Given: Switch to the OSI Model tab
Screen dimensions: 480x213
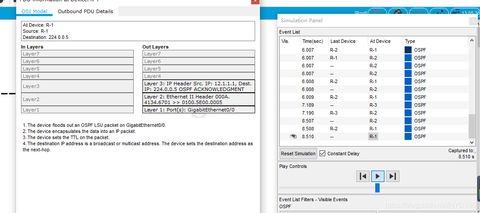Looking at the screenshot, I should pyautogui.click(x=34, y=11).
